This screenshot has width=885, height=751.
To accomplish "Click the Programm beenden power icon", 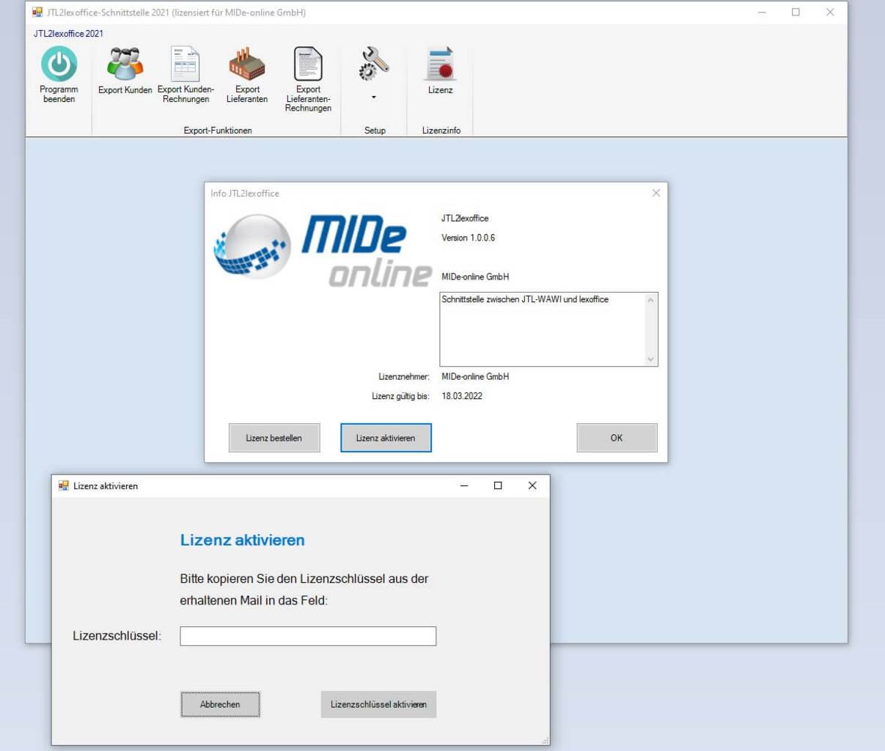I will (59, 64).
